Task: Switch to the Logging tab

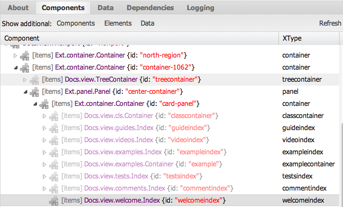Action: pyautogui.click(x=200, y=8)
